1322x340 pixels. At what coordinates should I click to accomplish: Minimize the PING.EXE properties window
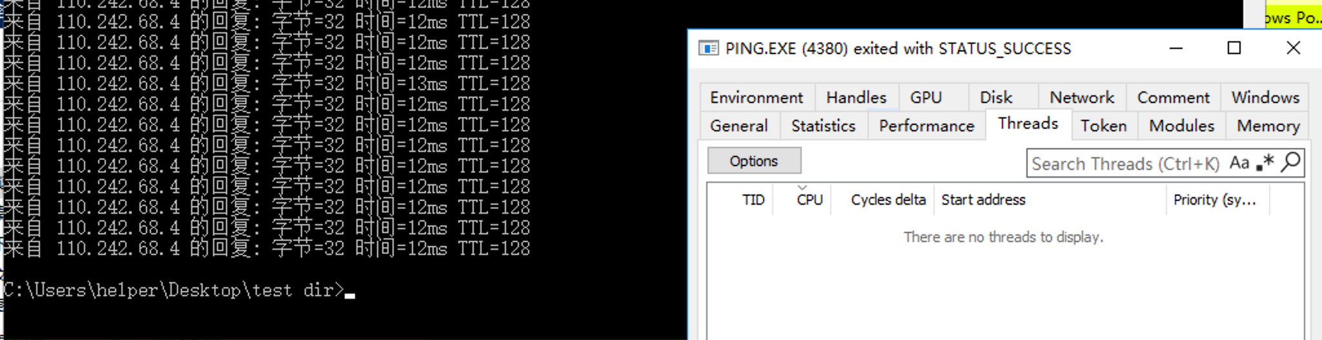point(1176,48)
